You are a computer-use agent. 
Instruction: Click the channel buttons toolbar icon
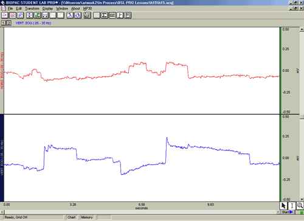(x=112, y=15)
